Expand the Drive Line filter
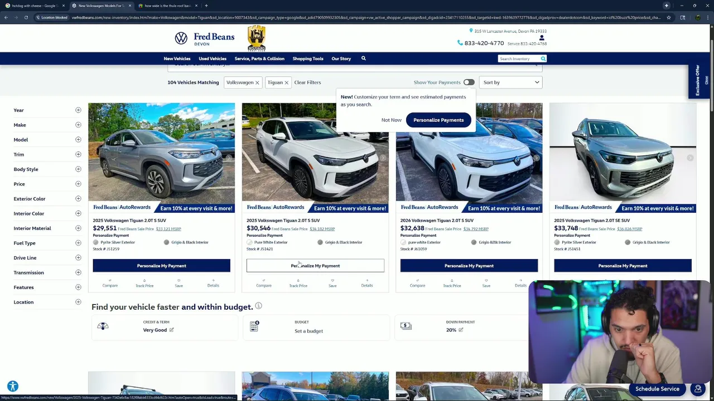The image size is (714, 401). (78, 258)
